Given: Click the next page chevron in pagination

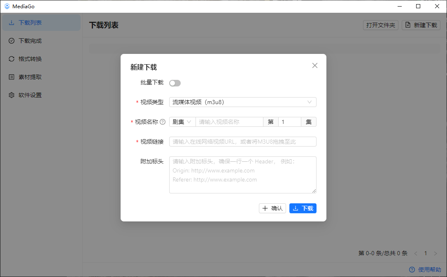Looking at the screenshot, I should [435, 253].
